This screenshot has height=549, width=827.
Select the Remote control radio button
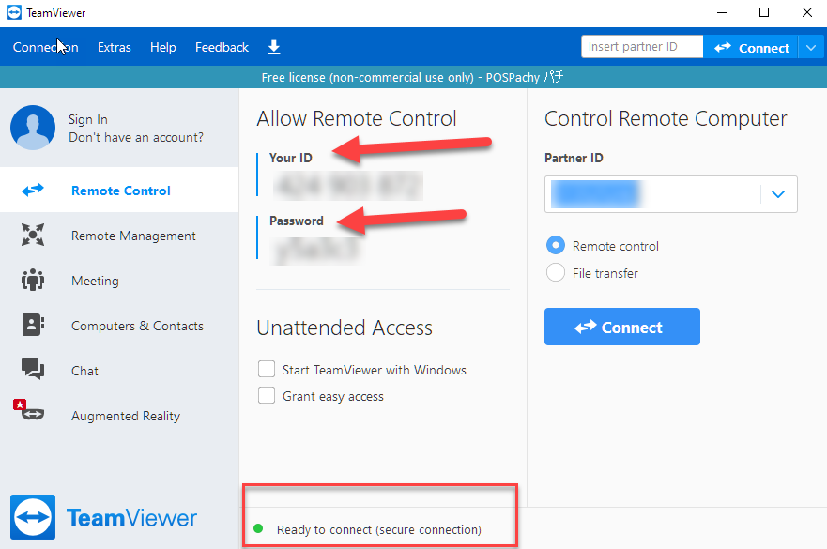[556, 245]
